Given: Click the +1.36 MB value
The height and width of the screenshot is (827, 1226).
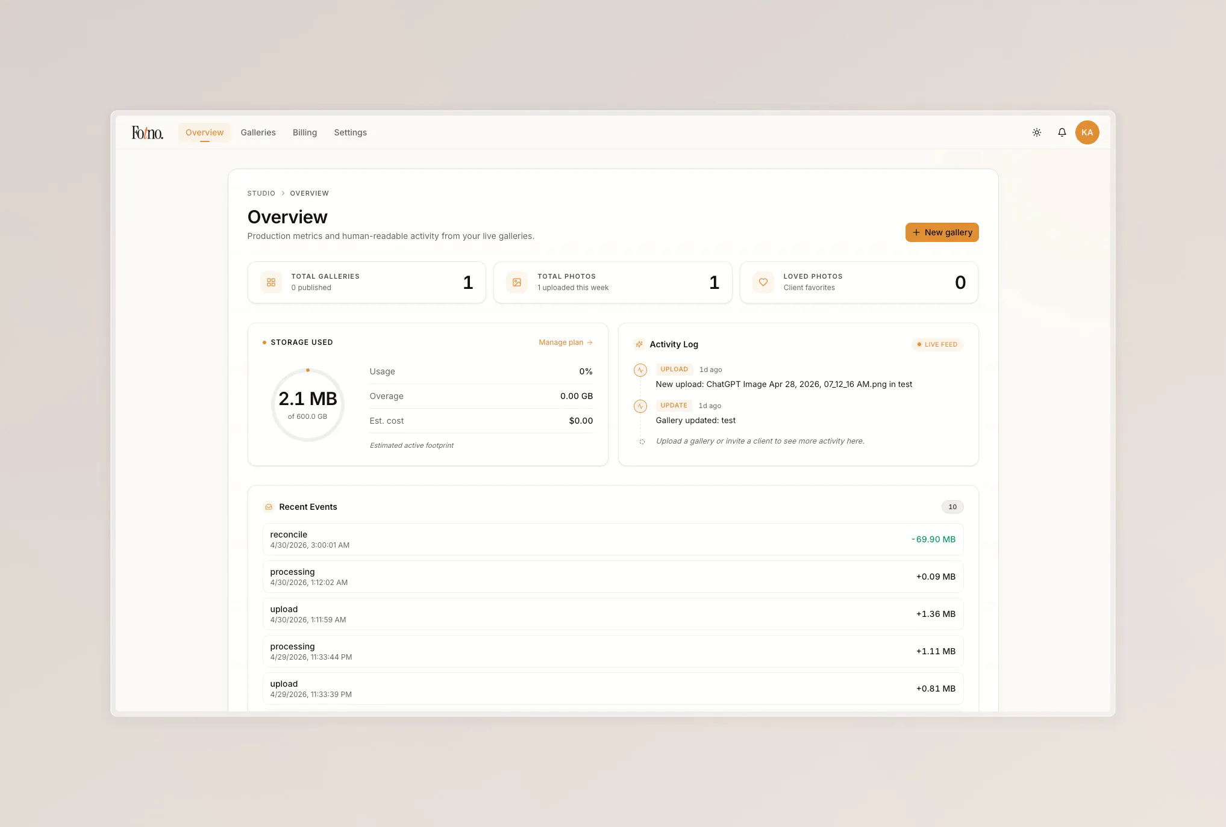Looking at the screenshot, I should click(x=936, y=614).
